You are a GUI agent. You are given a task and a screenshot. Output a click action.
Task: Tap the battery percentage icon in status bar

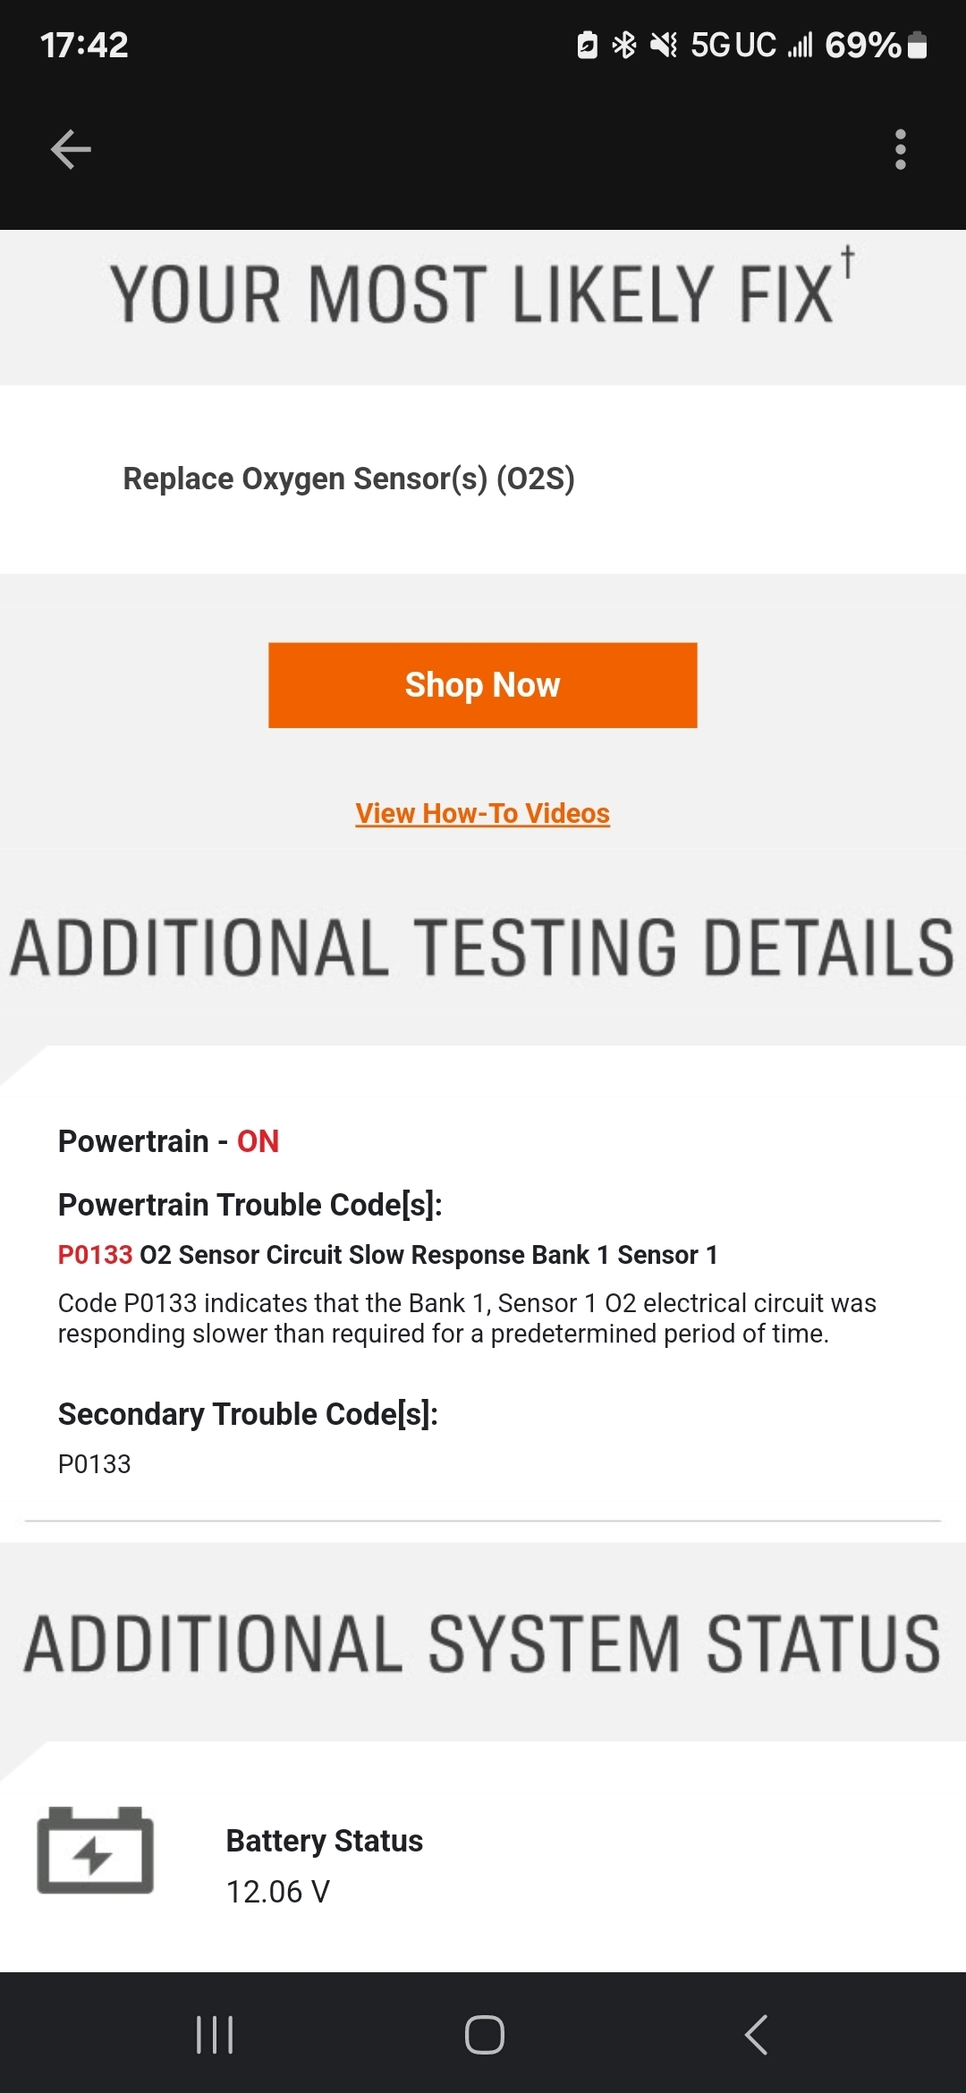(x=918, y=45)
